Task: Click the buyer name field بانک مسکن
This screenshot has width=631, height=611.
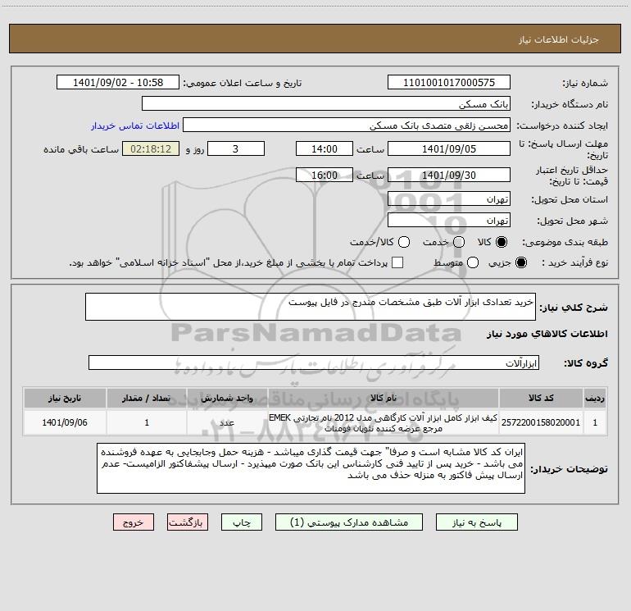Action: pos(326,103)
